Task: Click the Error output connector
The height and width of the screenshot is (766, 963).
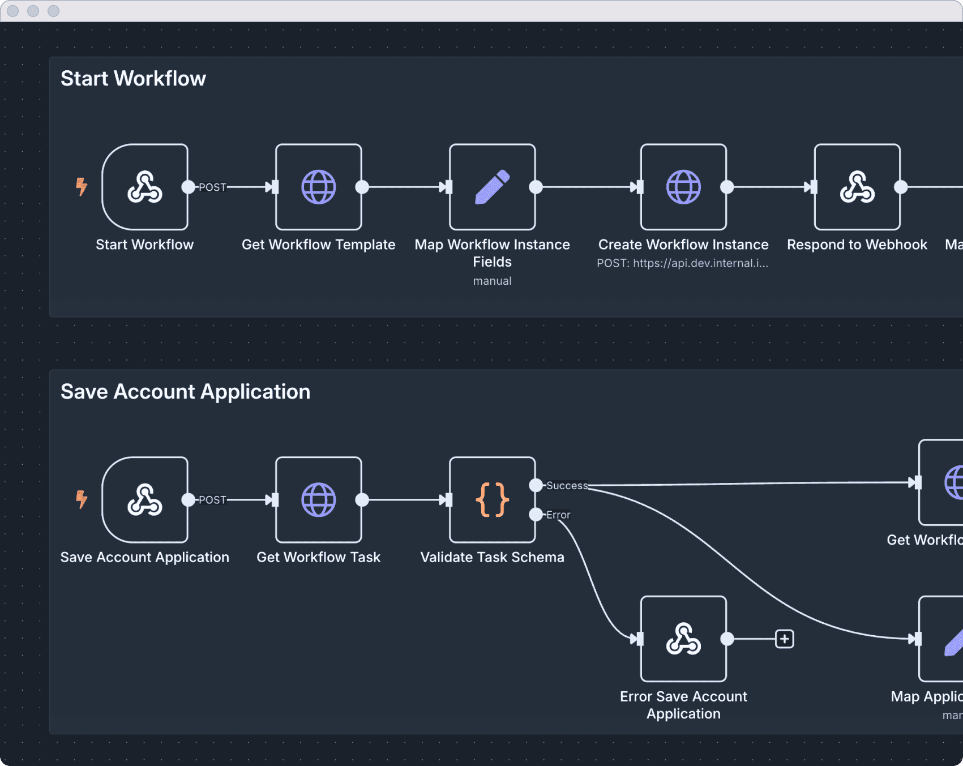Action: tap(536, 515)
